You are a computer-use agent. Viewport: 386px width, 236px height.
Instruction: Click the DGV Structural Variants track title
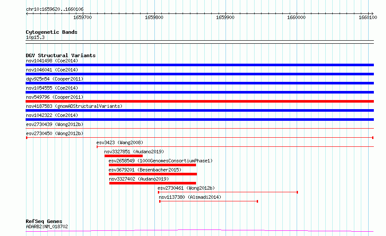point(61,55)
